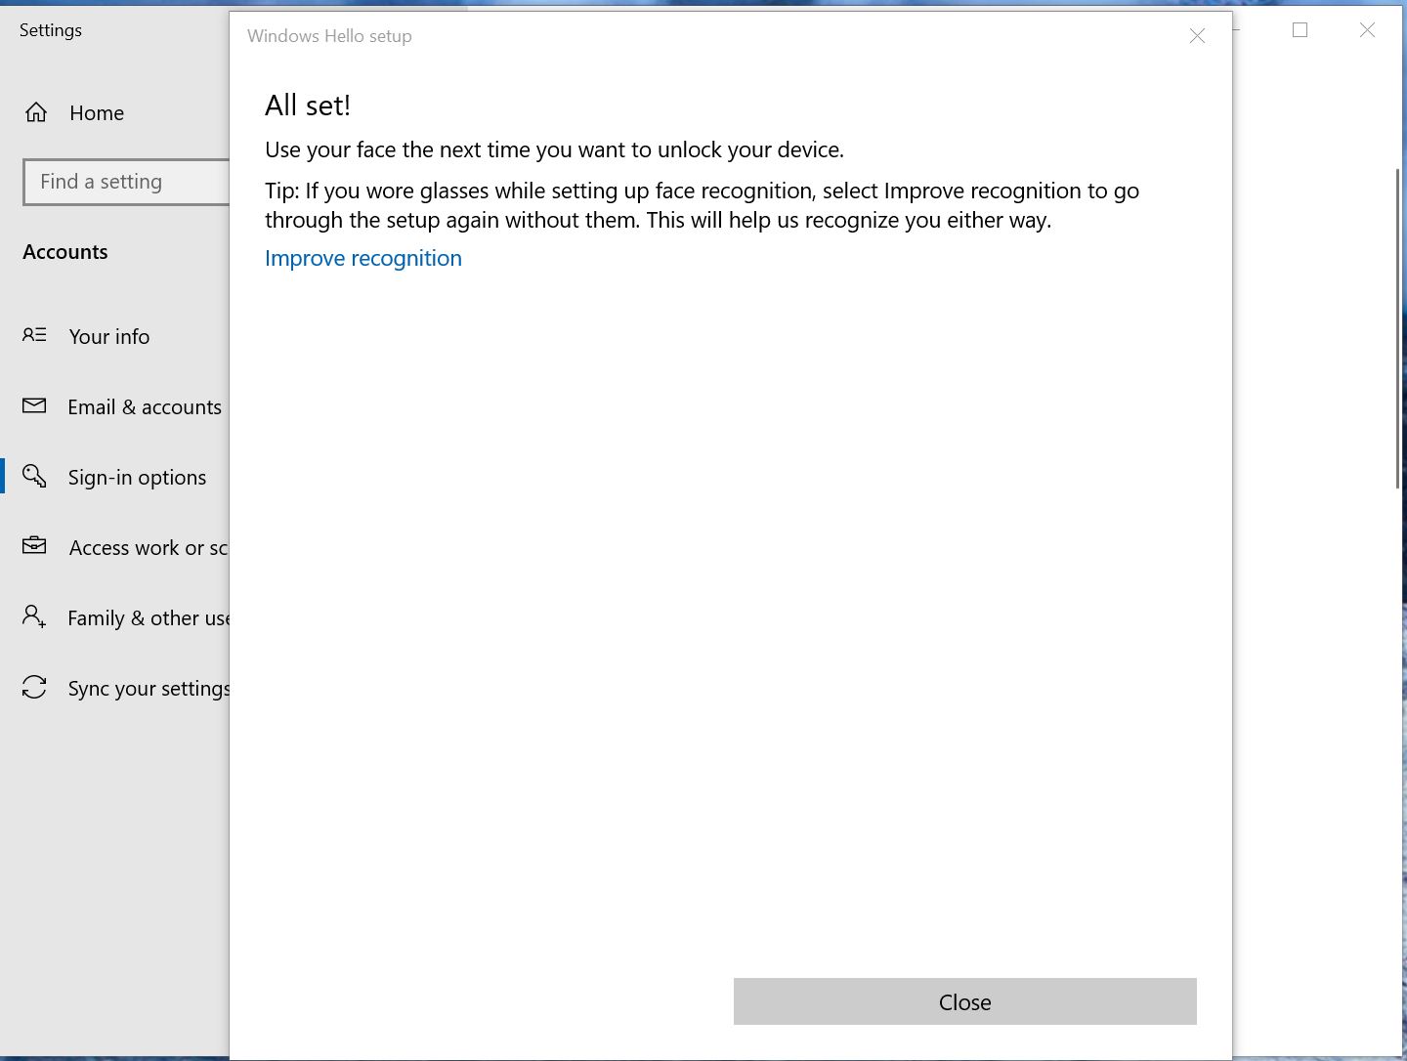Choose Email & accounts in the sidebar

(x=144, y=406)
